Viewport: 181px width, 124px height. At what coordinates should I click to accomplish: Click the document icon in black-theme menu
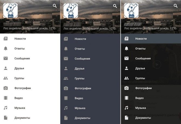click(126, 118)
